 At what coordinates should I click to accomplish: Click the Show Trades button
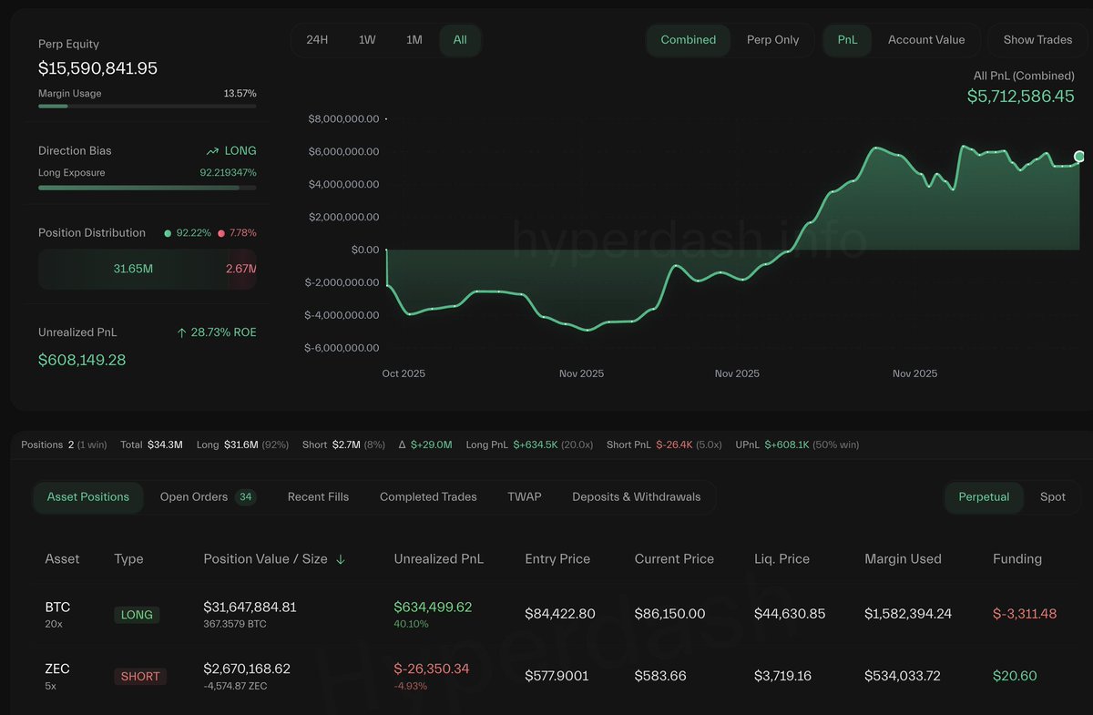pos(1037,40)
